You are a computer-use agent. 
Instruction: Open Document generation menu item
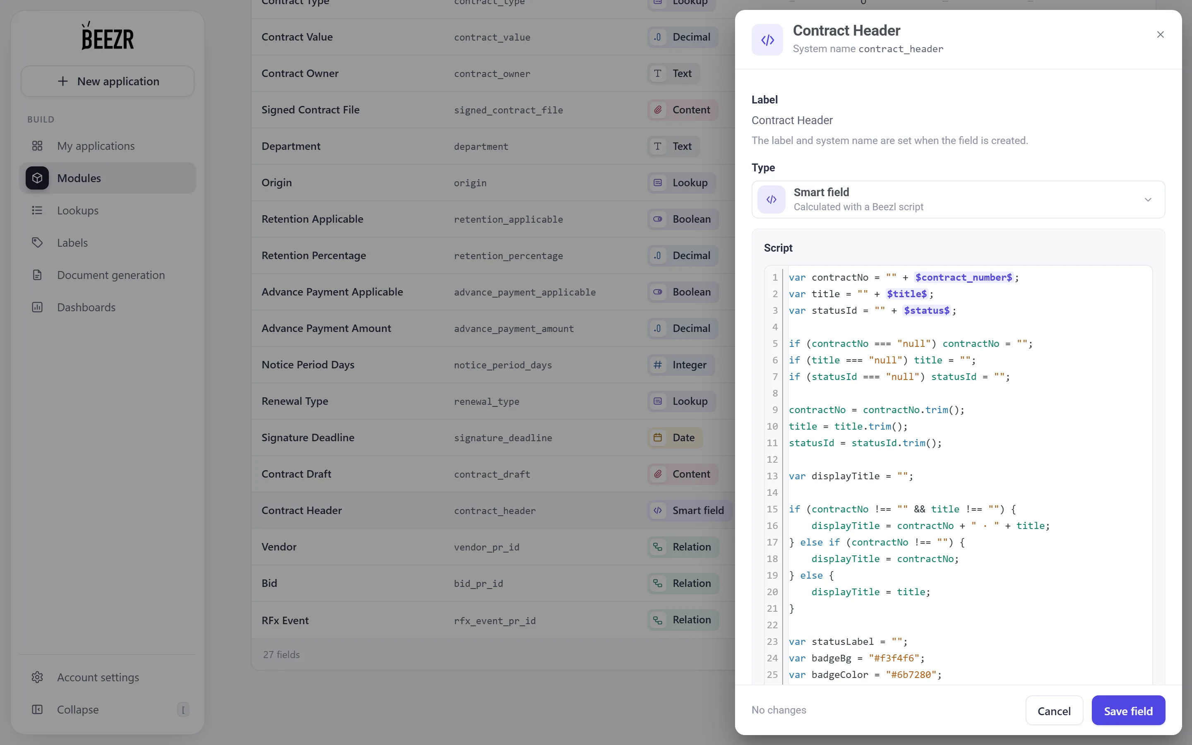tap(107, 275)
